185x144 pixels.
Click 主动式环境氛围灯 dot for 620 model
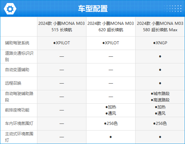point(111,137)
